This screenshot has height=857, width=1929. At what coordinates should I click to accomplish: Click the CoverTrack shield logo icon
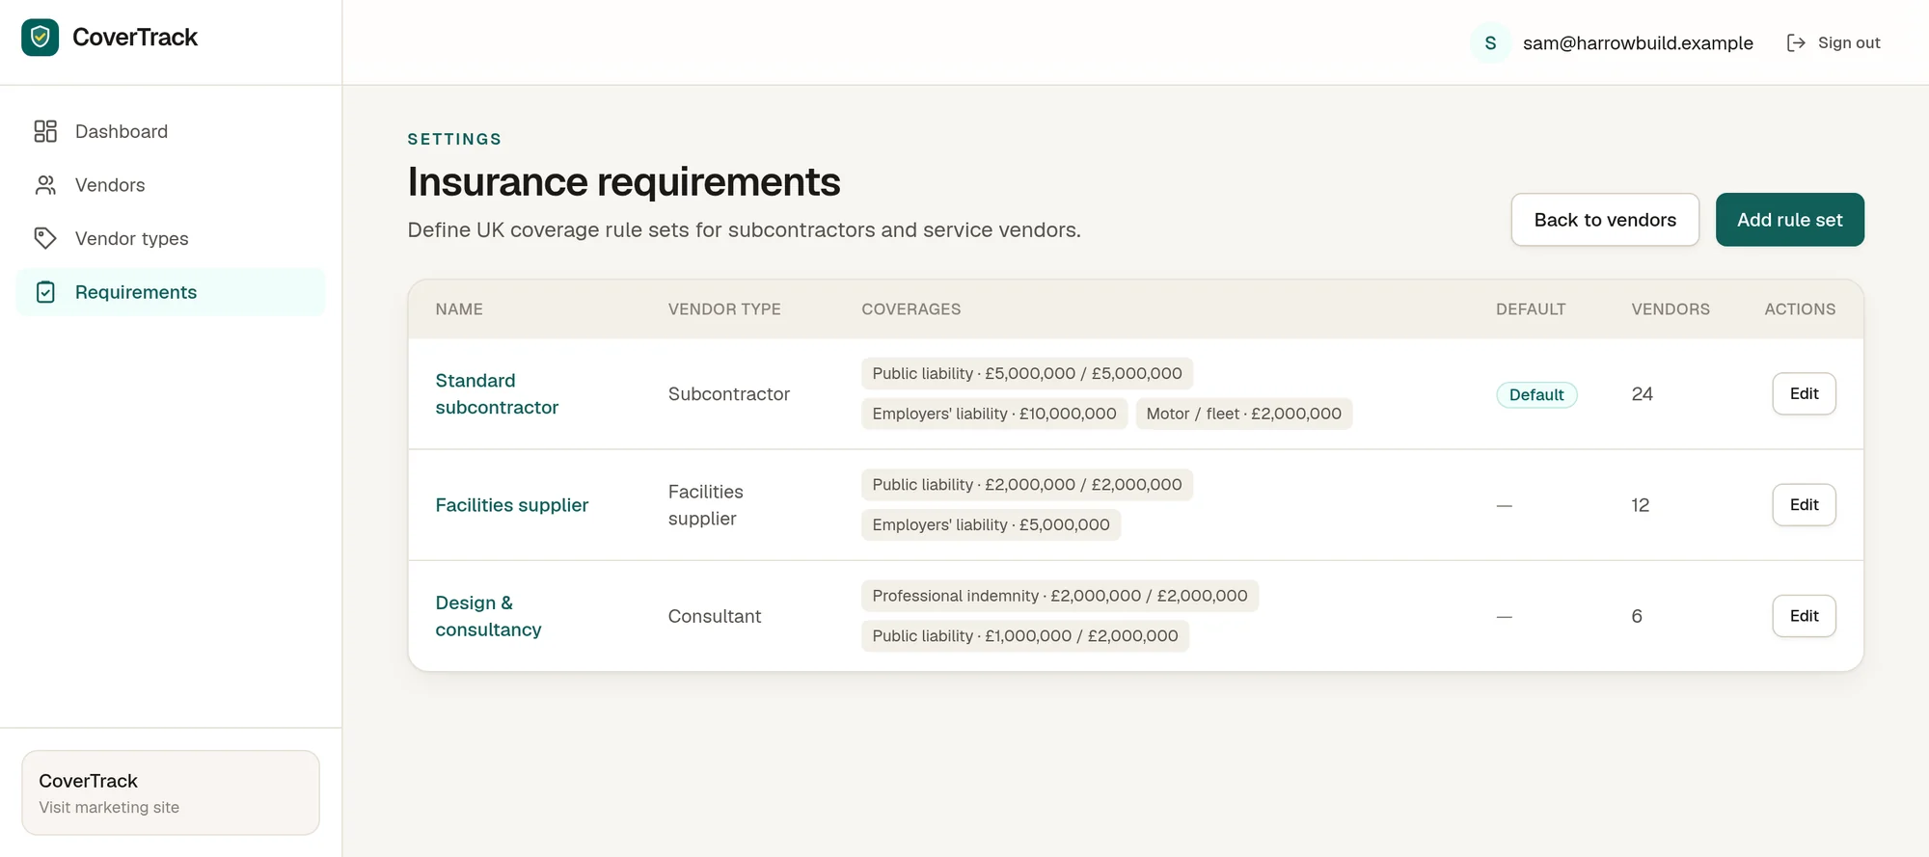click(x=40, y=38)
